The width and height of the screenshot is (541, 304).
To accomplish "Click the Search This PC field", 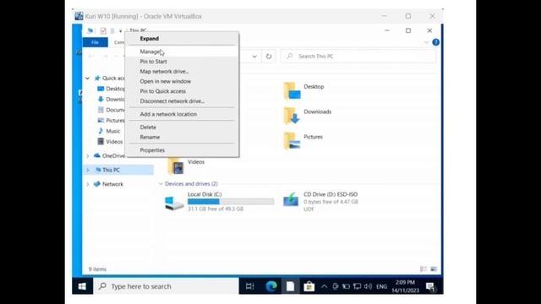I will pyautogui.click(x=358, y=57).
